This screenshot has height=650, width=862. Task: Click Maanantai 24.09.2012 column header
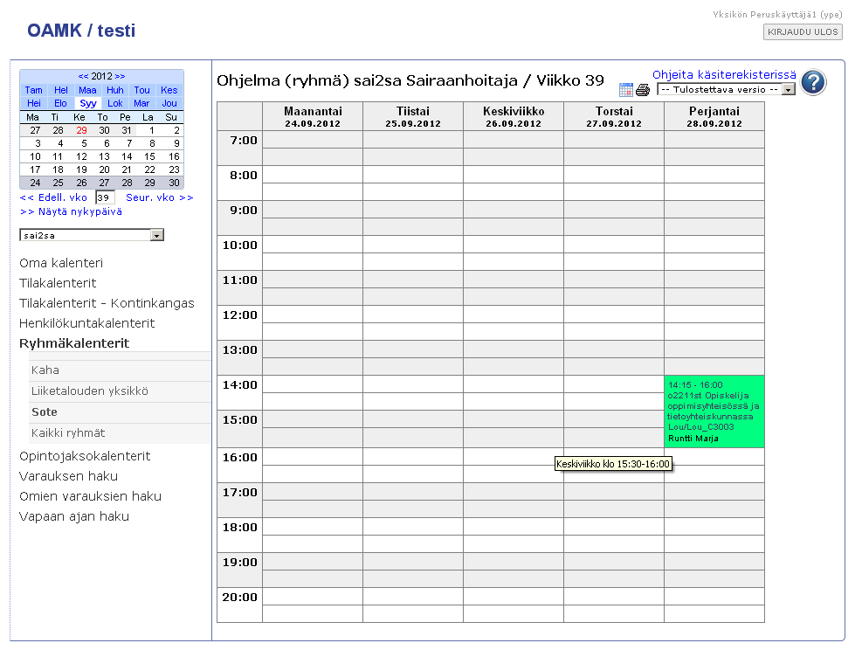click(x=313, y=116)
